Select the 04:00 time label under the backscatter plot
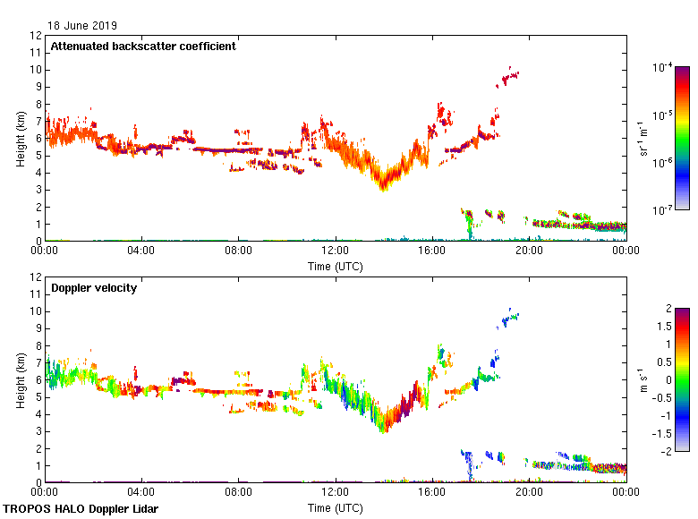698x519 pixels. click(141, 251)
